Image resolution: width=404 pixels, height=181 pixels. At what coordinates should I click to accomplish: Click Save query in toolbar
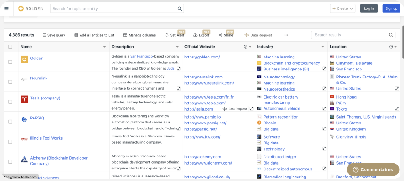pos(54,35)
